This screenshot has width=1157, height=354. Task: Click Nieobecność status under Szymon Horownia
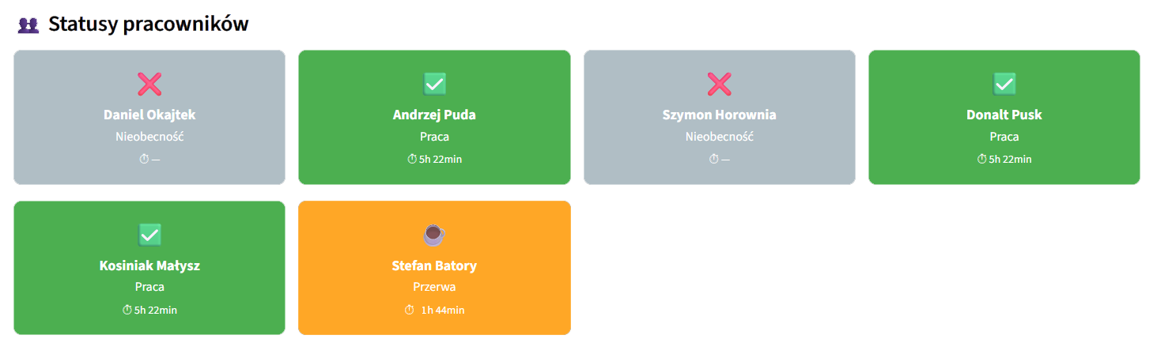[x=719, y=137]
